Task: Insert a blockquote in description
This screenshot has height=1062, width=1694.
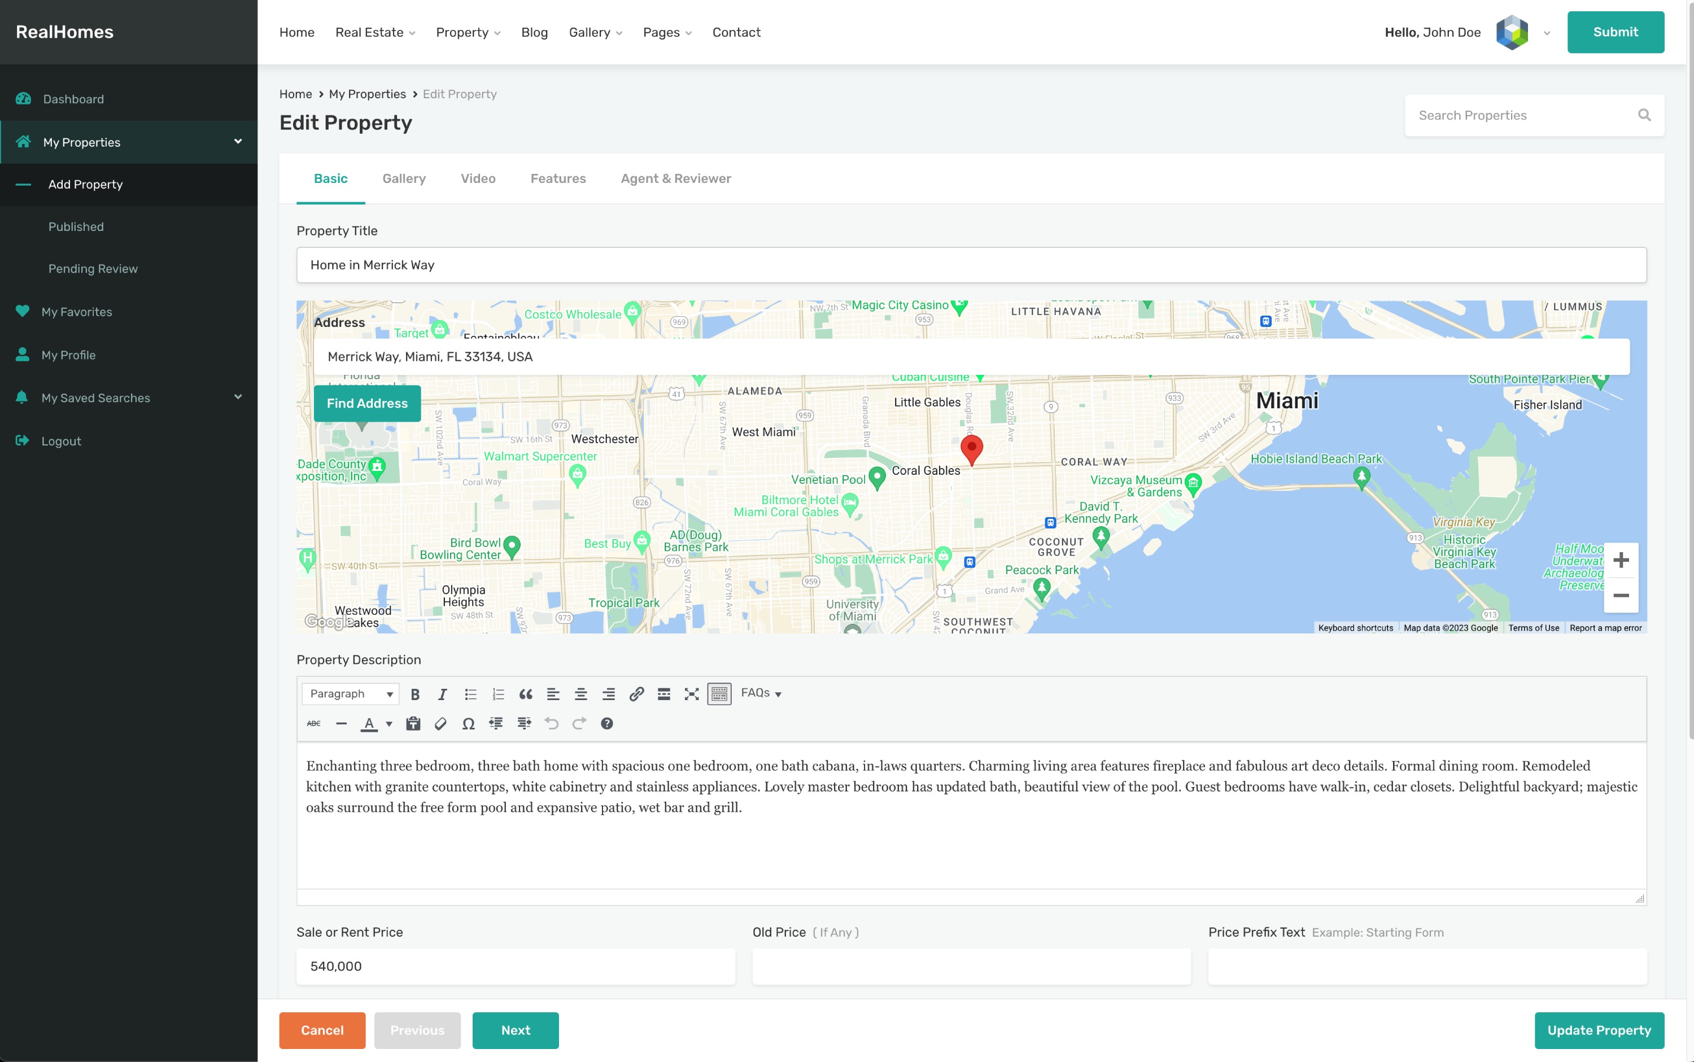Action: point(525,694)
